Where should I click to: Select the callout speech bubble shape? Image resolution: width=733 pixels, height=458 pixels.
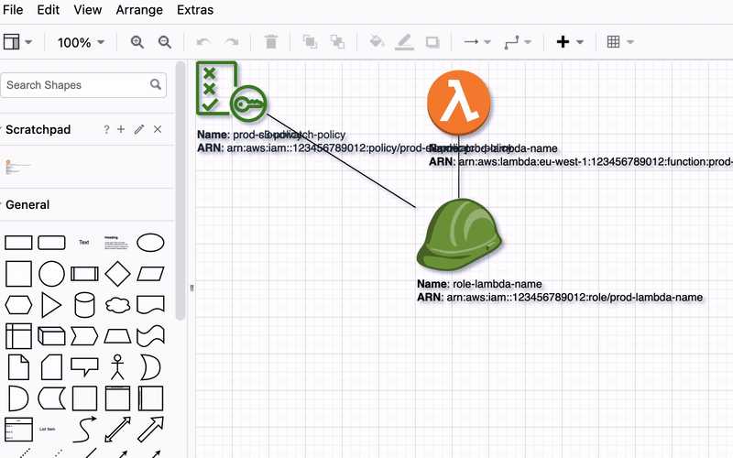[84, 367]
